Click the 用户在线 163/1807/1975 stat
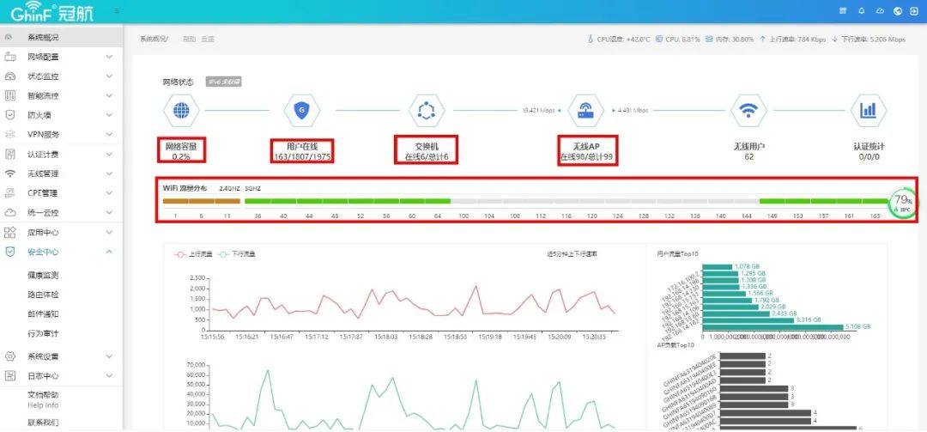 coord(301,151)
